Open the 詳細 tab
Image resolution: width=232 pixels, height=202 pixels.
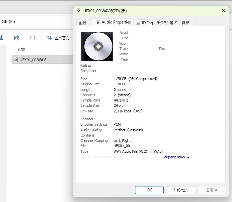tap(186, 23)
